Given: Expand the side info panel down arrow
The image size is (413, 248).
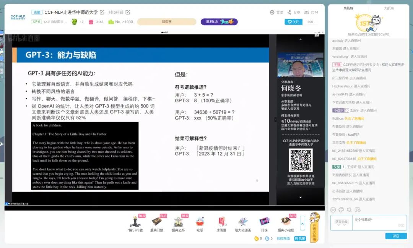Looking at the screenshot, I should [301, 198].
